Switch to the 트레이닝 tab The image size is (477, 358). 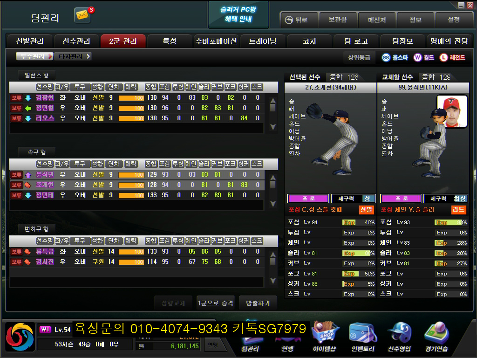262,41
